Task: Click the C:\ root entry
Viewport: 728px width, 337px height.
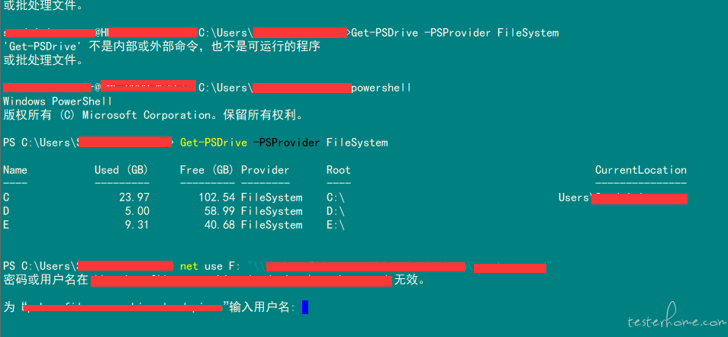Action: [x=336, y=197]
